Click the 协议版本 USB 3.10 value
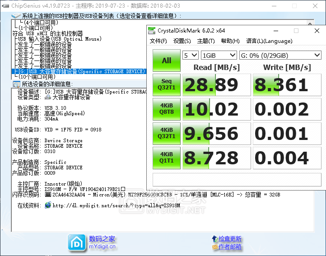 pyautogui.click(x=55, y=108)
